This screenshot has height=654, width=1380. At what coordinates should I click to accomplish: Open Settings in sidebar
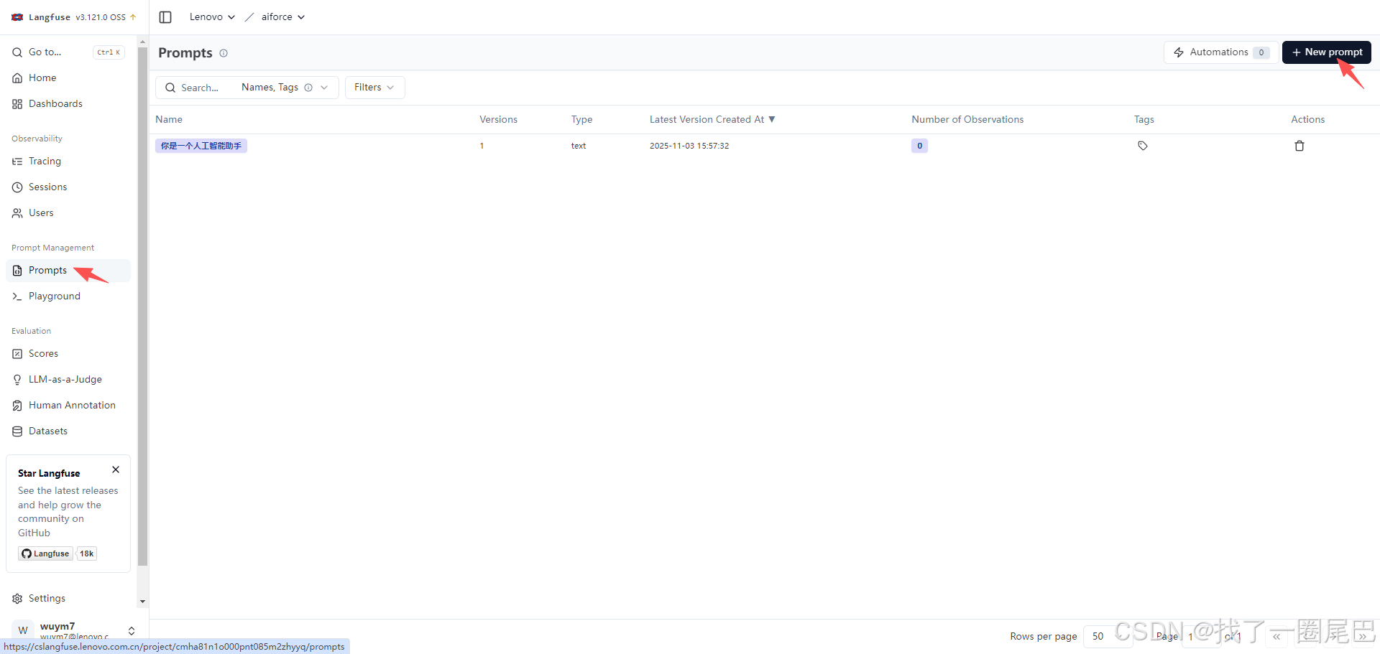tap(68, 599)
